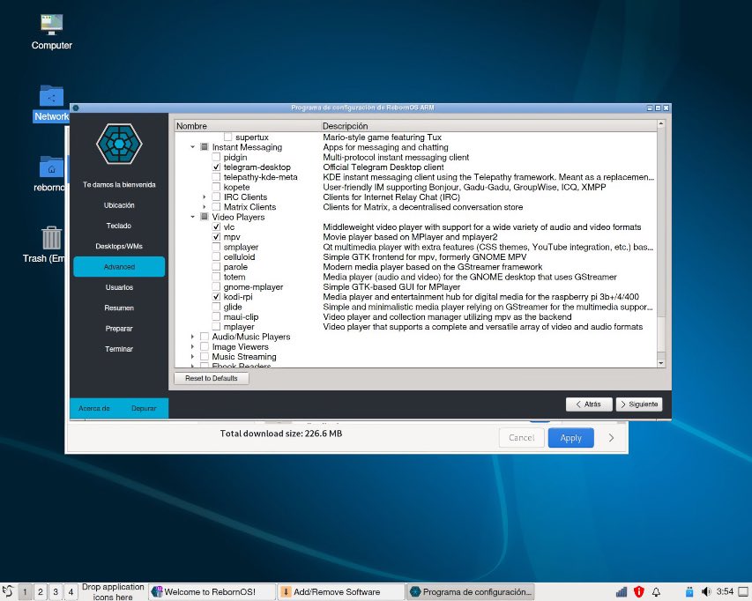Click the USB device tray icon
The height and width of the screenshot is (601, 752).
click(689, 592)
